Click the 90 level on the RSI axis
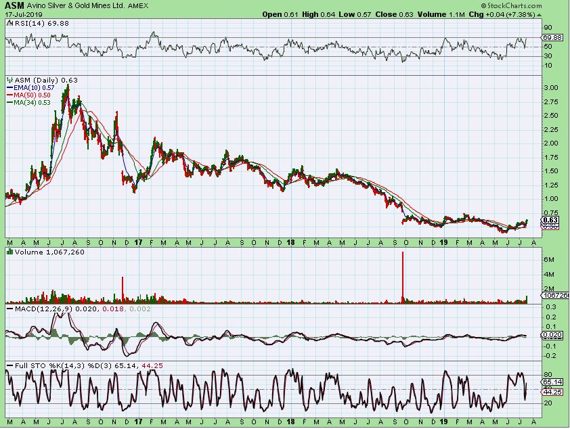 pos(548,28)
